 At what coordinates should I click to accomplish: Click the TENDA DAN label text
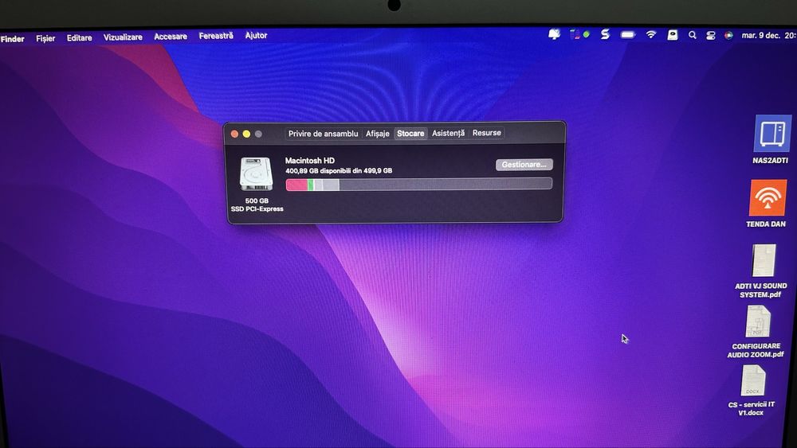point(766,224)
